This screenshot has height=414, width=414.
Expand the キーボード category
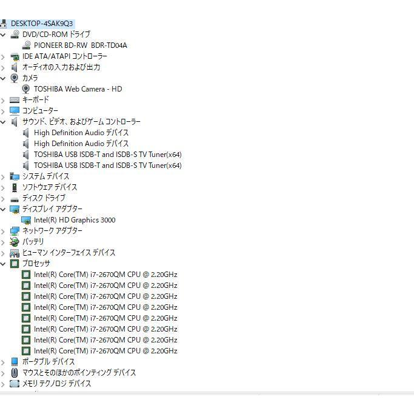[3, 101]
